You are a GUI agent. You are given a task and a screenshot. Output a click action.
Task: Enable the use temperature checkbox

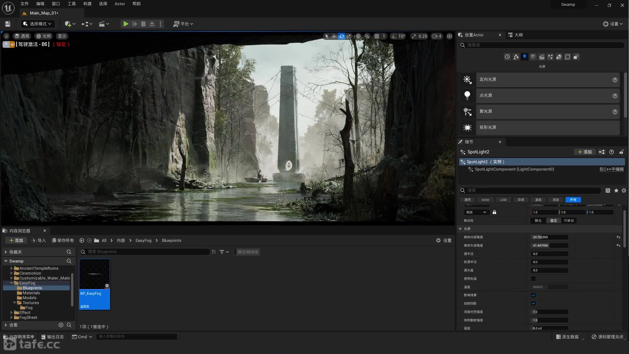pos(533,279)
